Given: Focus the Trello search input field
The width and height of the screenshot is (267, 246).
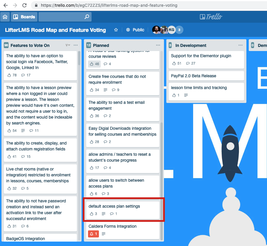Looking at the screenshot, I should [x=65, y=17].
